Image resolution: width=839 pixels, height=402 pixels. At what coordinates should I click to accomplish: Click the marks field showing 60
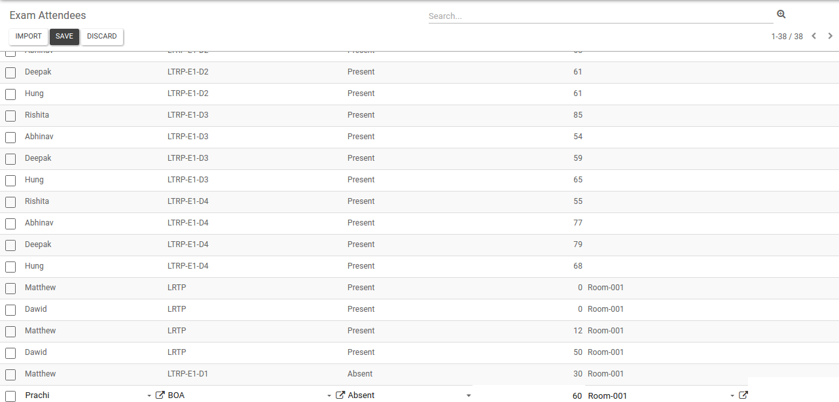(x=529, y=395)
